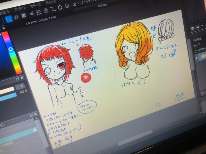206x154 pixels.
Task: Select the (入り抜き) brush row
Action: [x=7, y=144]
